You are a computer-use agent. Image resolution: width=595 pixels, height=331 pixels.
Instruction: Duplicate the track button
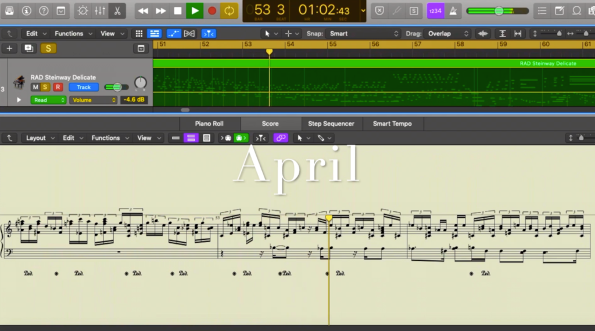click(x=29, y=48)
